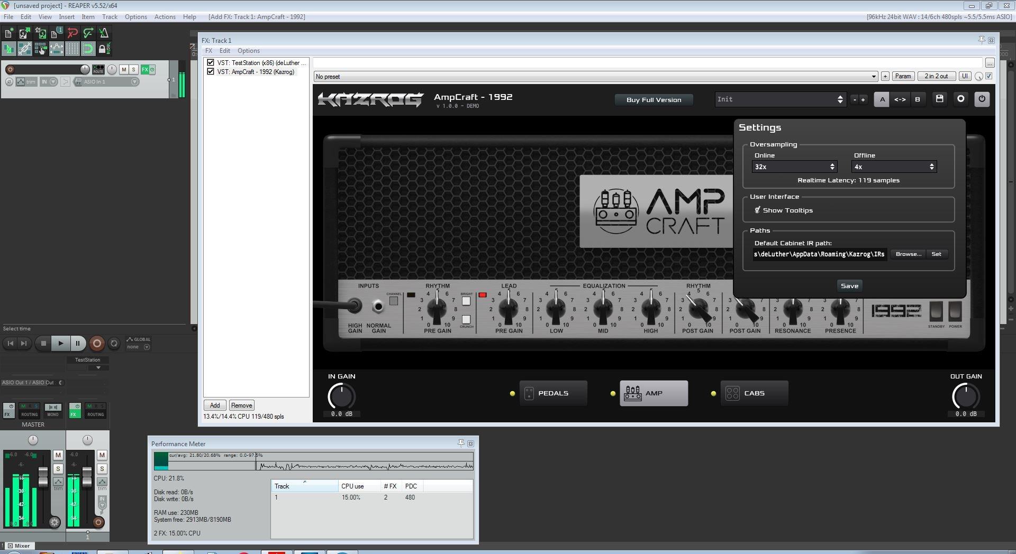Open master track gear options in mixer
1016x554 pixels.
[x=54, y=522]
